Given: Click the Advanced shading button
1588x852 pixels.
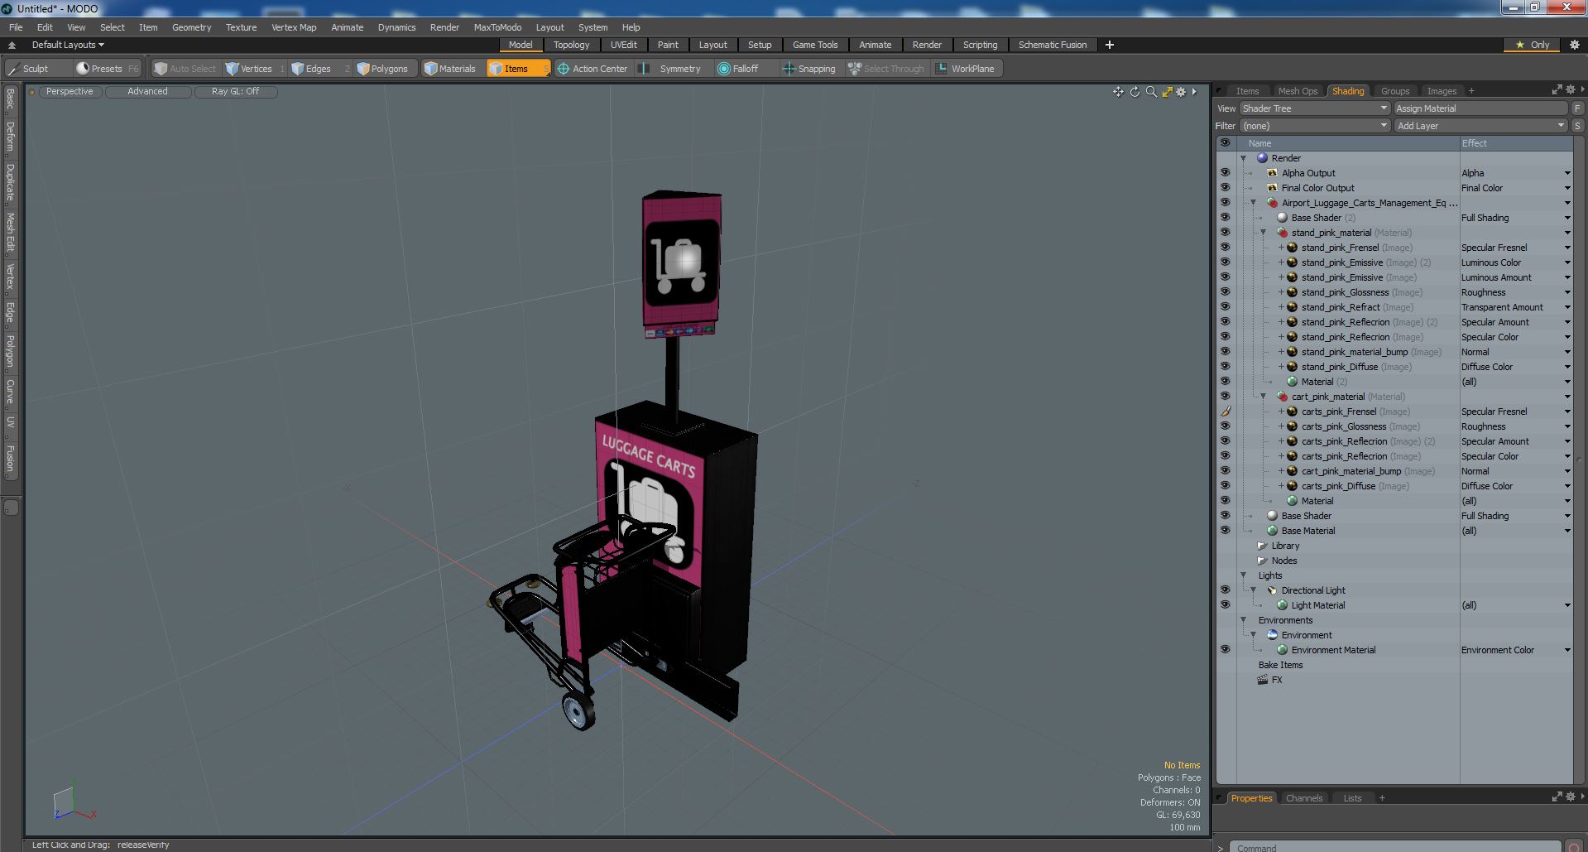Looking at the screenshot, I should pyautogui.click(x=147, y=92).
